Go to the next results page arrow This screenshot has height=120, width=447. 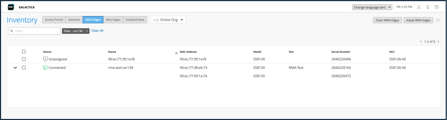[438, 41]
